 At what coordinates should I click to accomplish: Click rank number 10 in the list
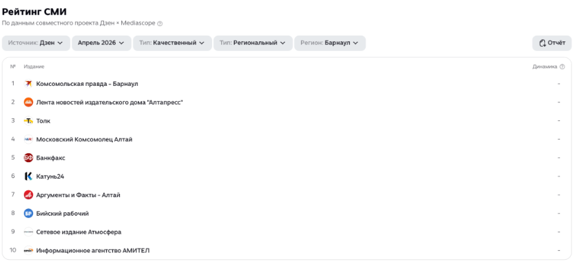tap(13, 250)
